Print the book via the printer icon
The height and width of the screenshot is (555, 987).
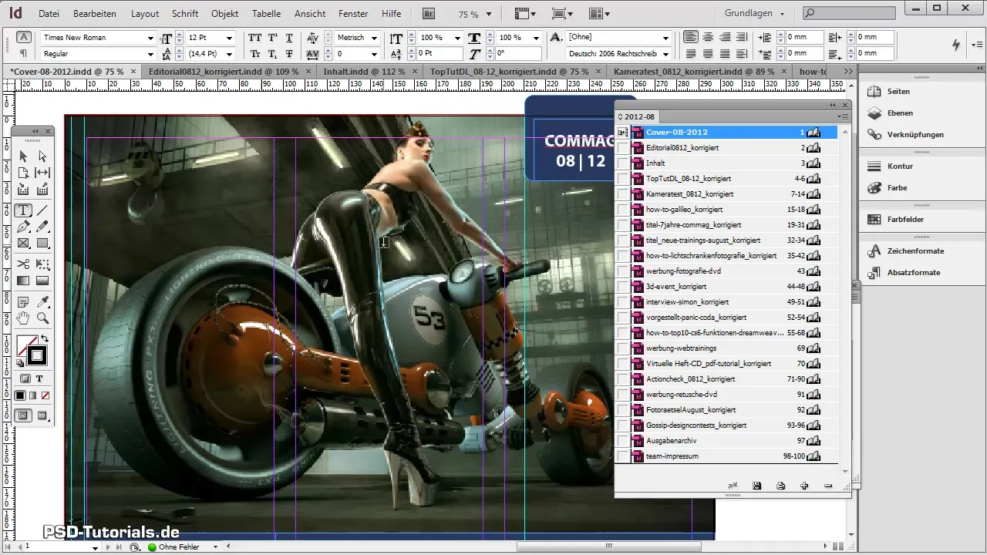[x=781, y=486]
